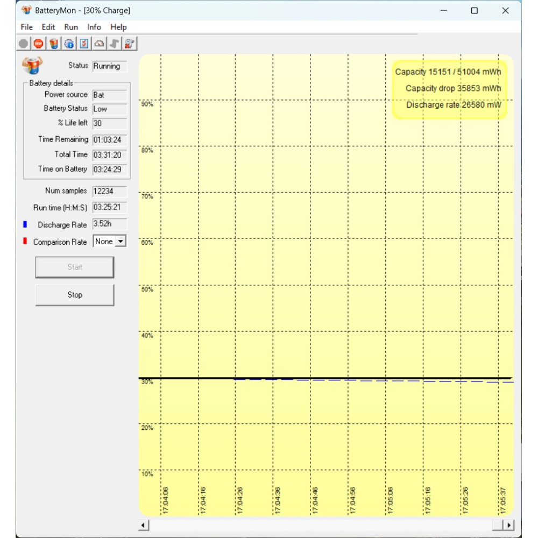Click the Discharge Rate value field
Image resolution: width=538 pixels, height=538 pixels.
(x=110, y=224)
